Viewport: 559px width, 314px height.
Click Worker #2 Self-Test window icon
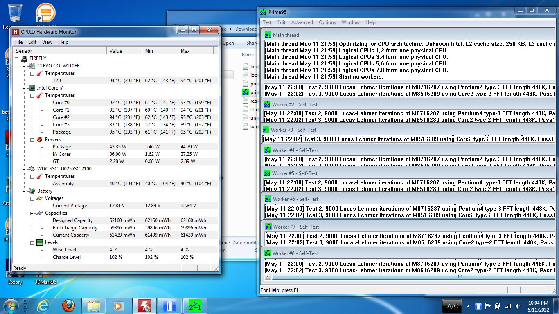pyautogui.click(x=268, y=105)
